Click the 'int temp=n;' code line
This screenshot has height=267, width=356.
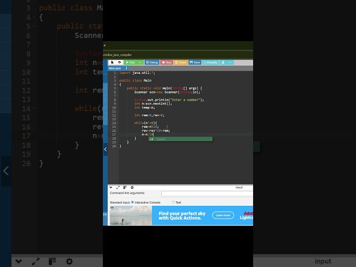(x=145, y=107)
